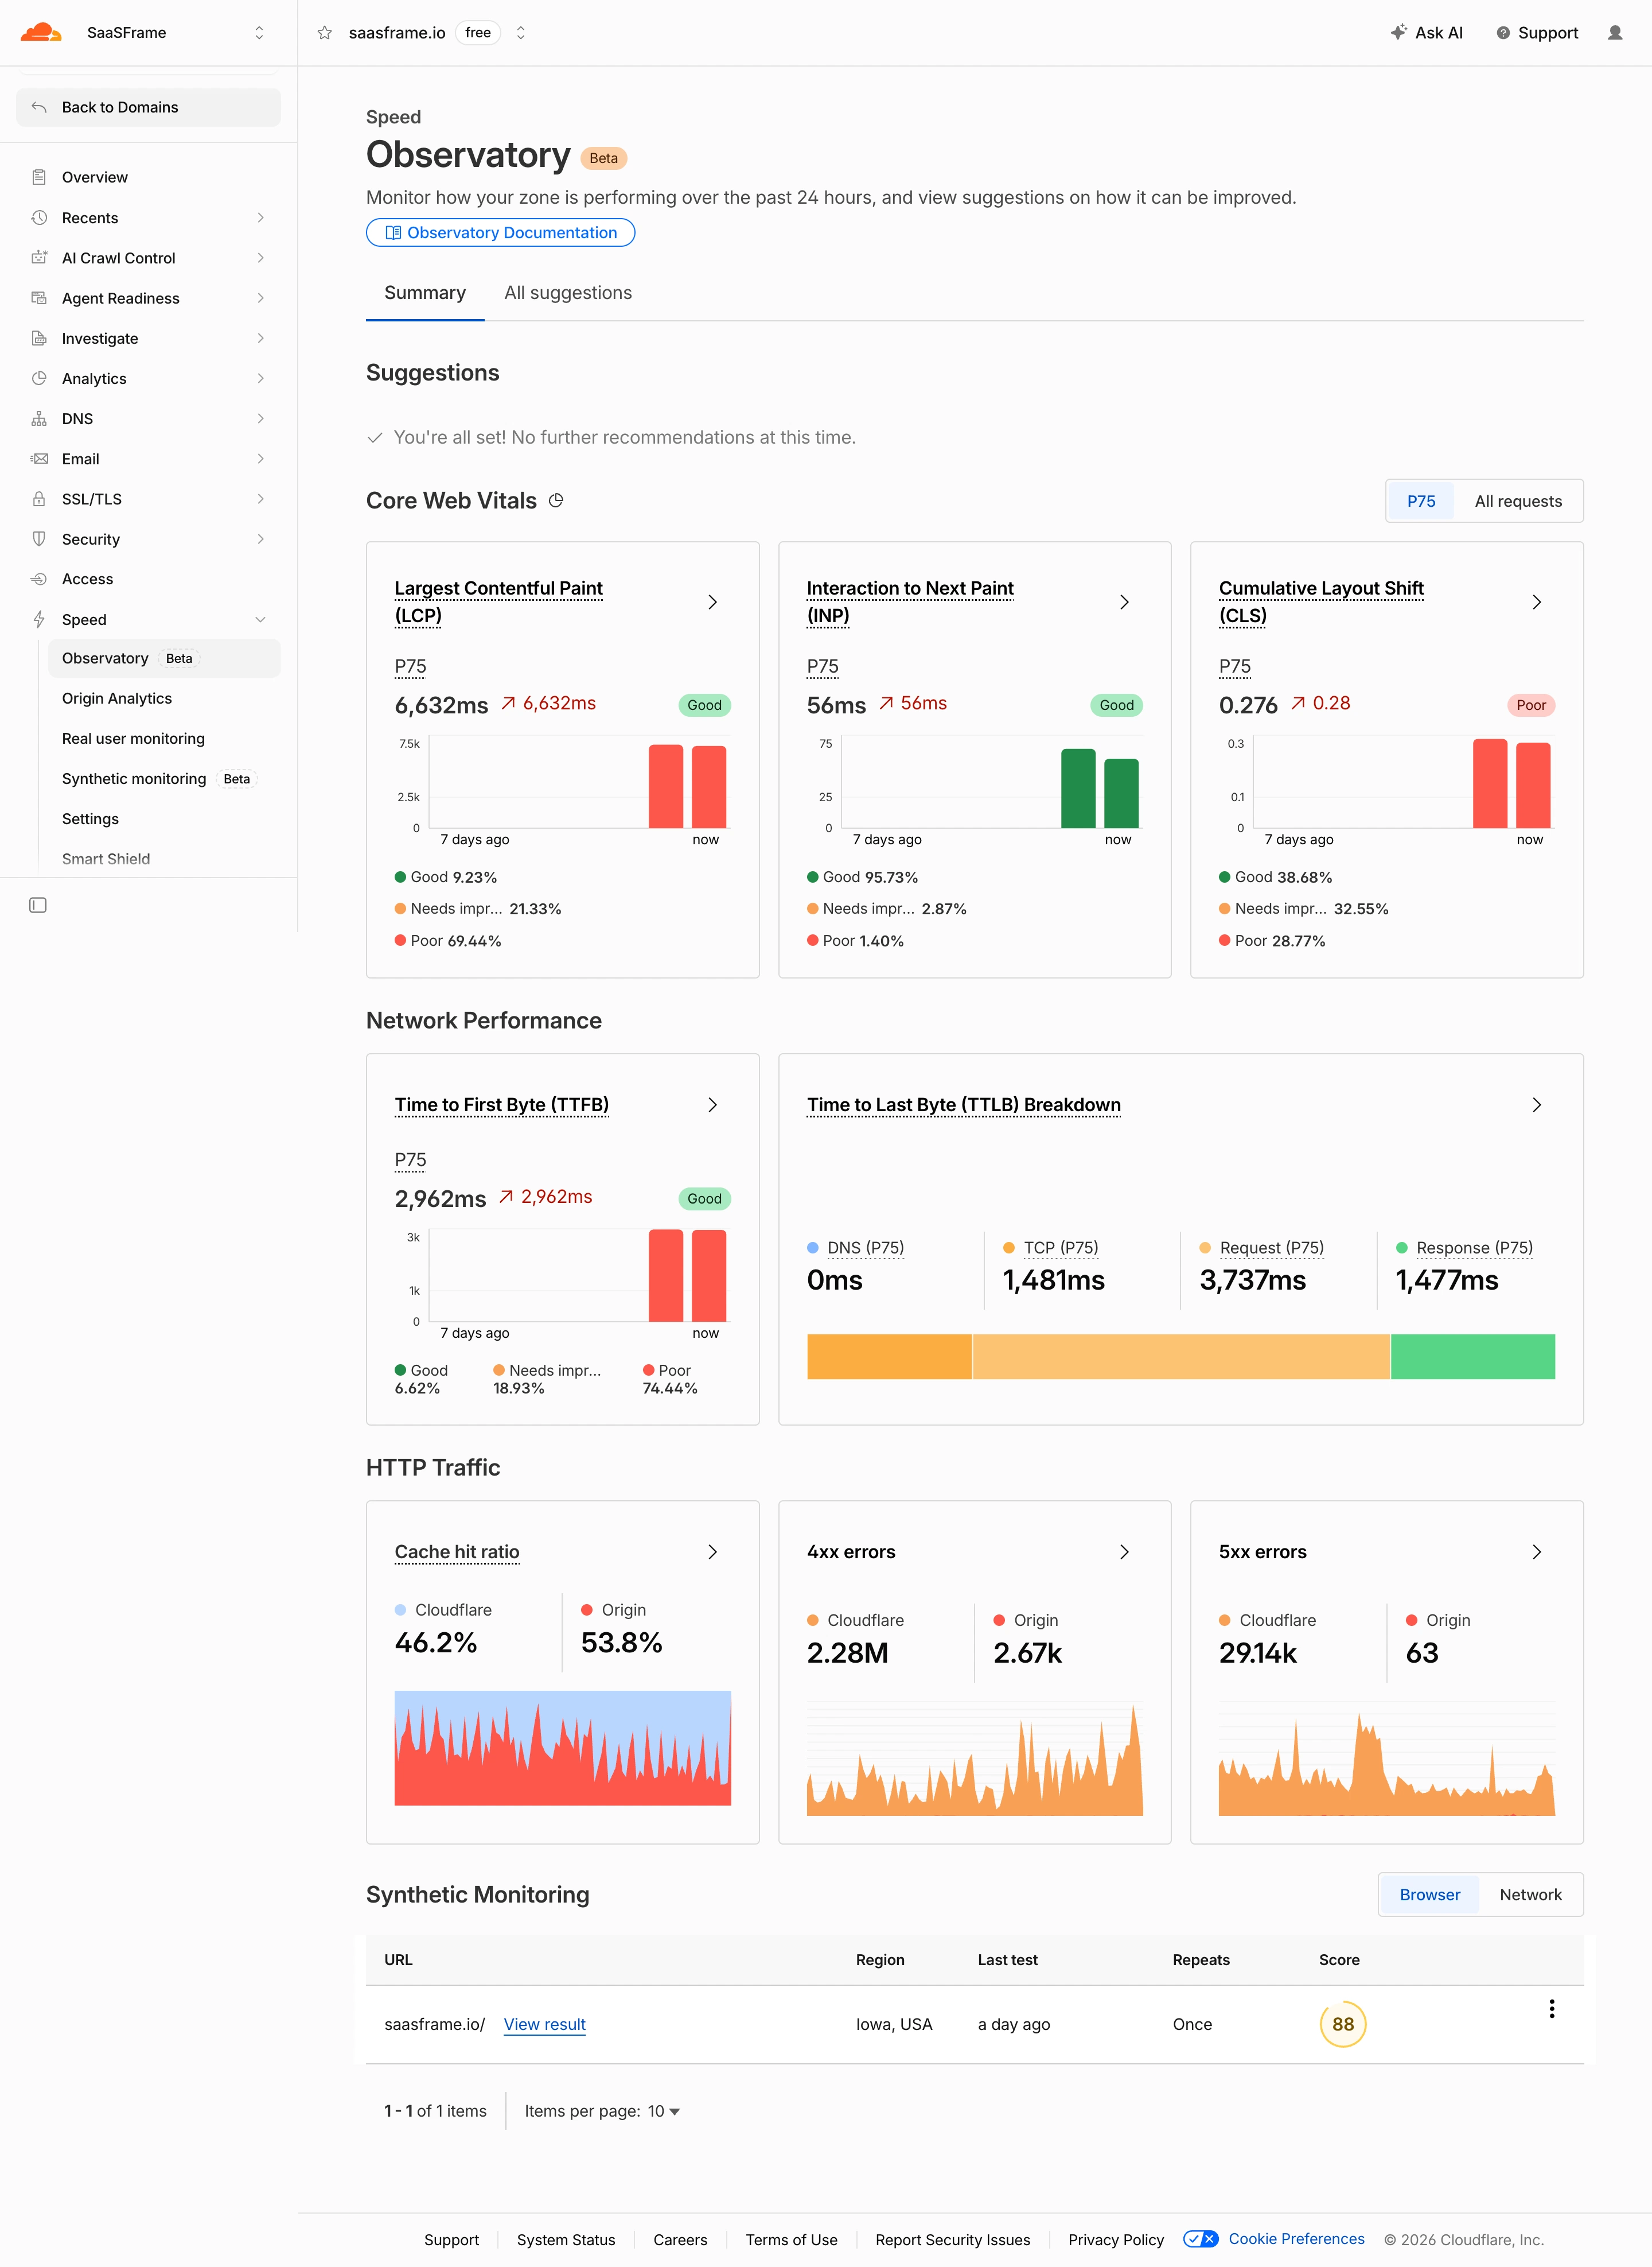Click the SSL/TLS lock icon
The image size is (1652, 2267).
point(39,498)
